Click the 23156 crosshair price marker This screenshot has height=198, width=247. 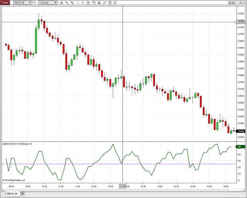pyautogui.click(x=241, y=22)
